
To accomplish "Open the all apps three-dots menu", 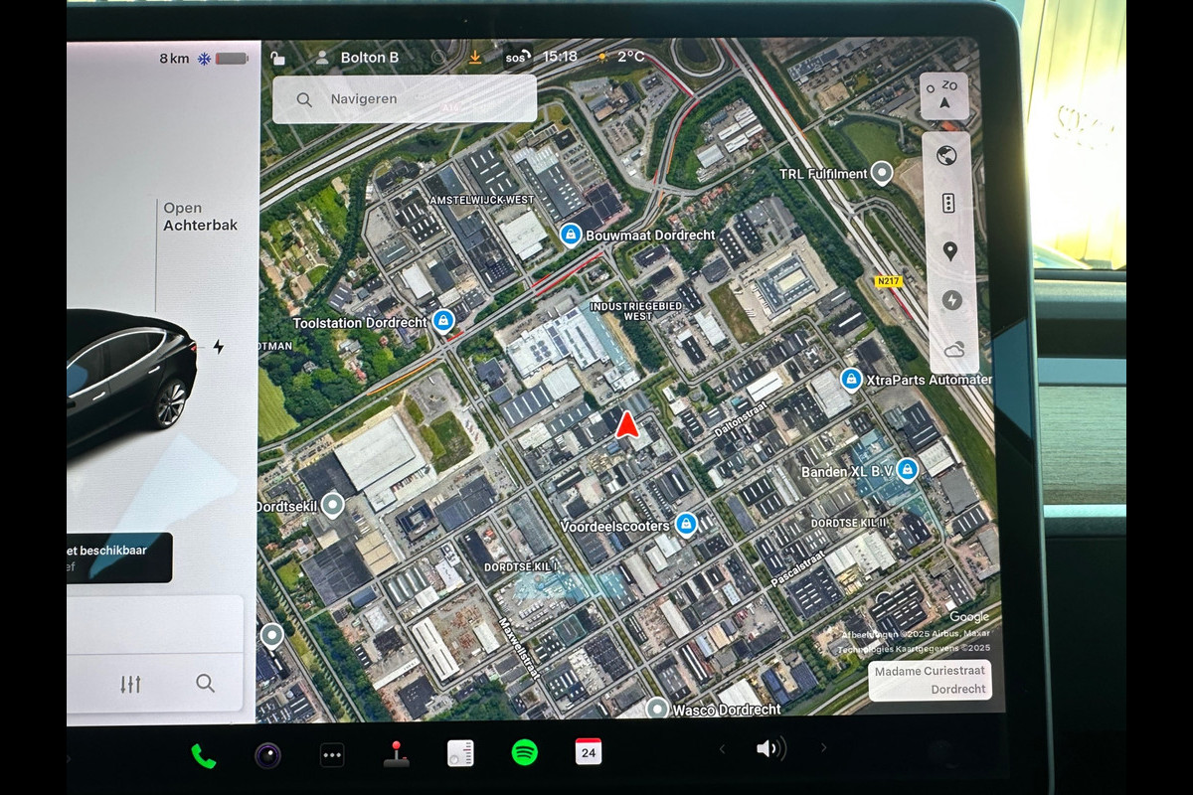I will point(332,756).
